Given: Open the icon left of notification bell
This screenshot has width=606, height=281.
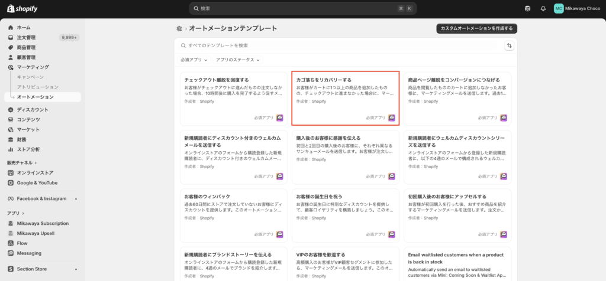Looking at the screenshot, I should [x=527, y=8].
